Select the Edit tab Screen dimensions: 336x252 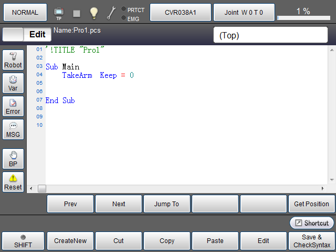point(38,34)
